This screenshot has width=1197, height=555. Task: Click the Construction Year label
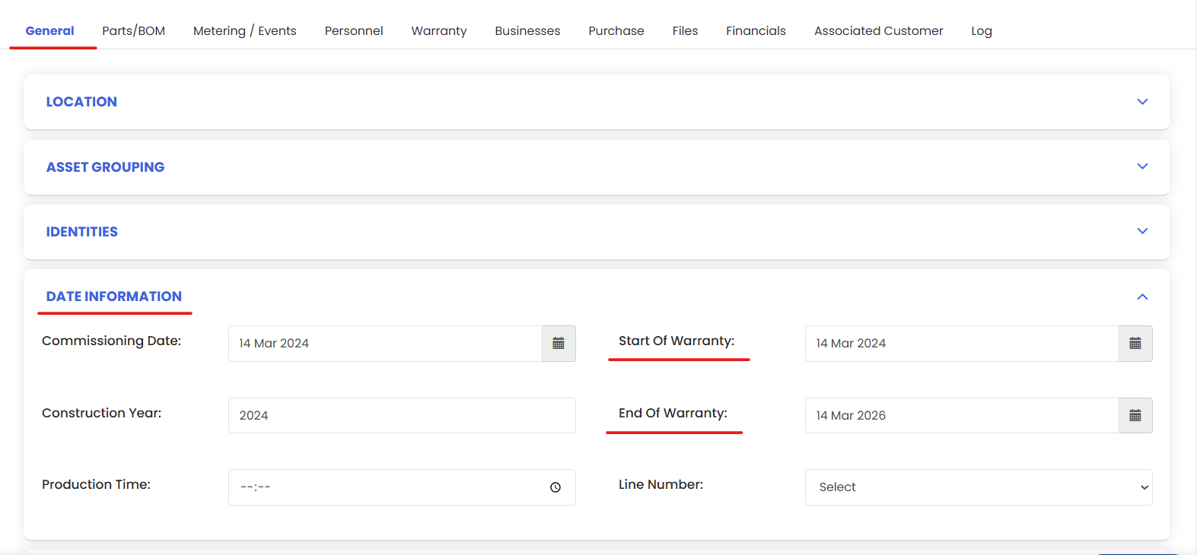(102, 413)
